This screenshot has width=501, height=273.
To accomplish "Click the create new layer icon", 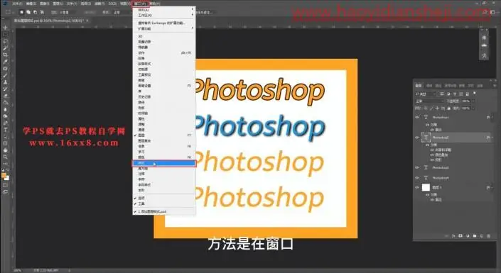I will tap(482, 236).
